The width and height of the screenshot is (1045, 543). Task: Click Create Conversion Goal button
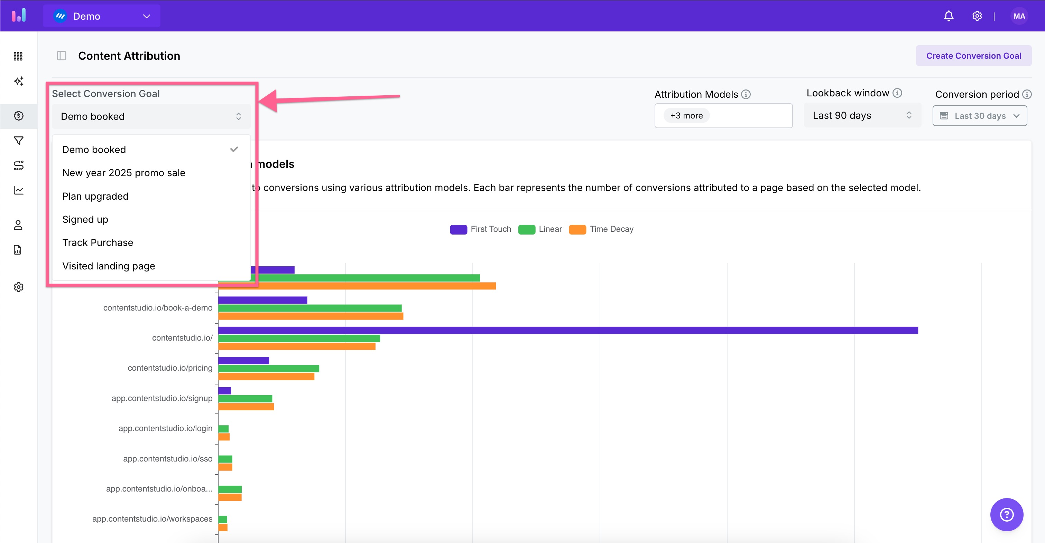(973, 56)
